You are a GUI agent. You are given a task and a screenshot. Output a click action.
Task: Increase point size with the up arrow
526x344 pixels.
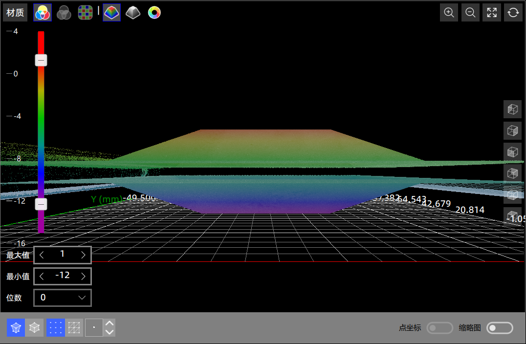pyautogui.click(x=110, y=323)
